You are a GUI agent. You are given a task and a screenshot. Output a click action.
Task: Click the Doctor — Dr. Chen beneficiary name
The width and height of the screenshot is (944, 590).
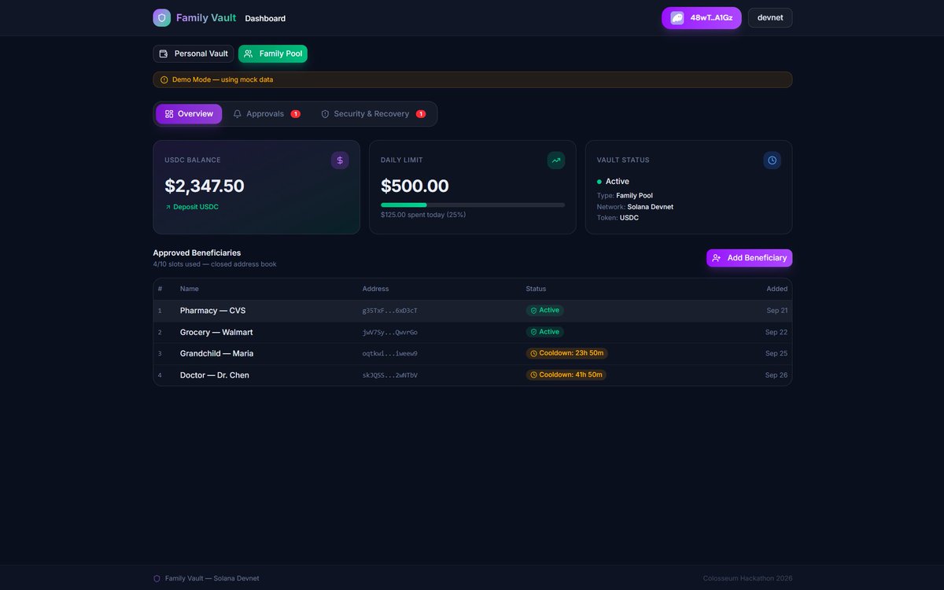(x=214, y=375)
